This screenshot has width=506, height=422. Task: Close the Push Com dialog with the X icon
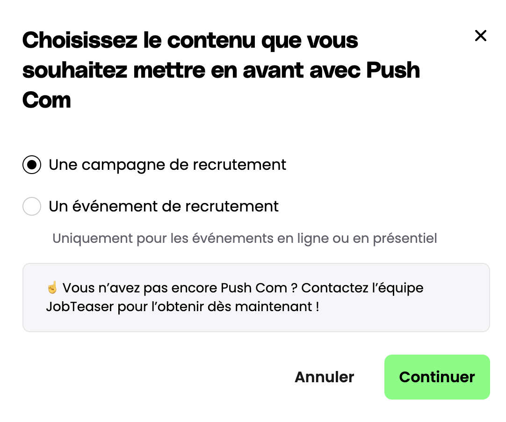pos(480,36)
